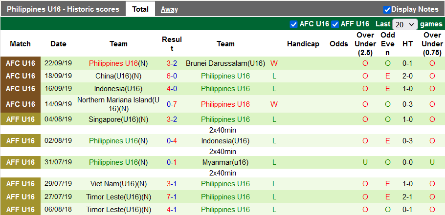Click the HT score 0-3 in the 14/09/19 row
The width and height of the screenshot is (445, 215).
click(x=407, y=104)
